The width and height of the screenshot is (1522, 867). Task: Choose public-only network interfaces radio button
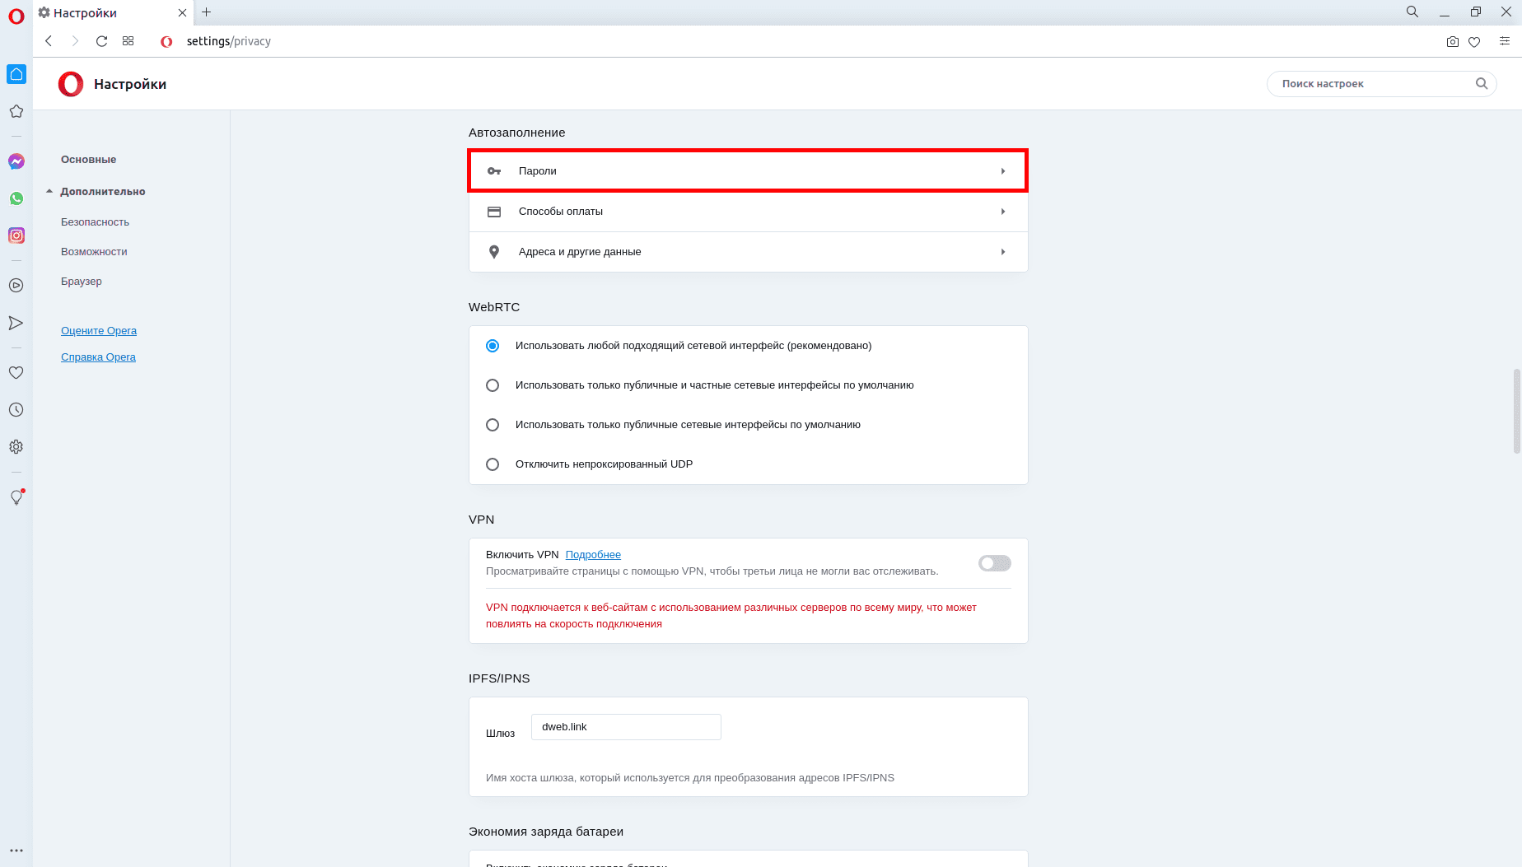click(493, 425)
